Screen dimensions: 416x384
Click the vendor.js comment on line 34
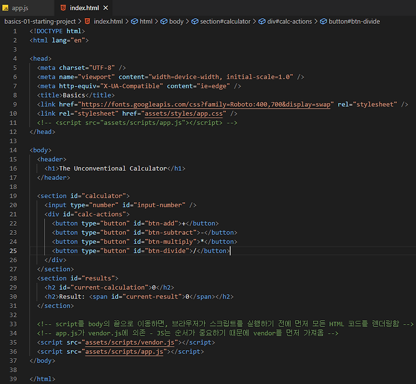(188, 333)
